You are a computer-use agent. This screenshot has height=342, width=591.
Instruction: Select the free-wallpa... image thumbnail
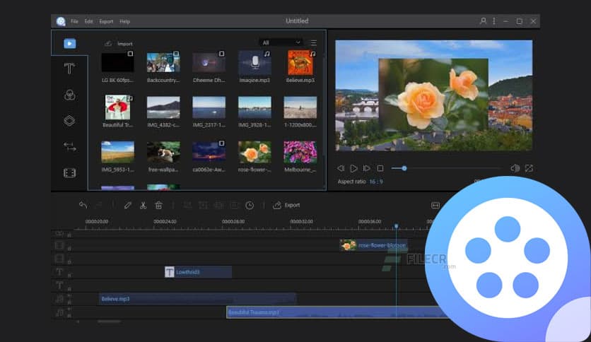pos(163,152)
